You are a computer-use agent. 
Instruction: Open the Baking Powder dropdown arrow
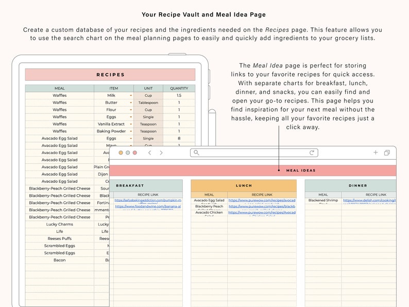point(131,131)
